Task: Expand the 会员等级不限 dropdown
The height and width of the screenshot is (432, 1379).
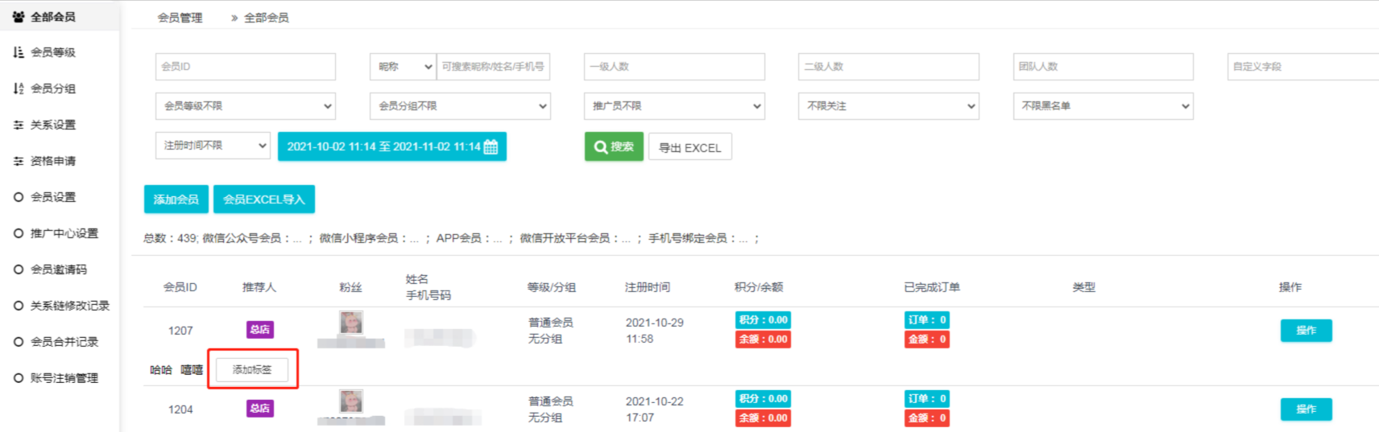Action: coord(246,106)
